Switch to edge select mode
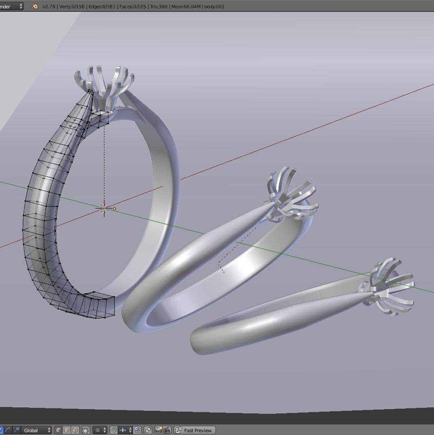This screenshot has height=435, width=434. click(66, 430)
